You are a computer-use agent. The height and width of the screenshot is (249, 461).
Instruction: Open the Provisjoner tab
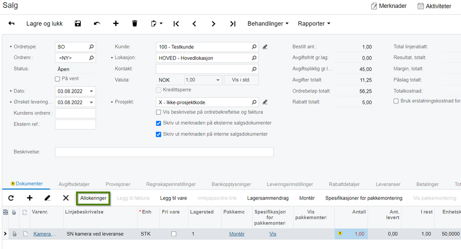pos(118,184)
